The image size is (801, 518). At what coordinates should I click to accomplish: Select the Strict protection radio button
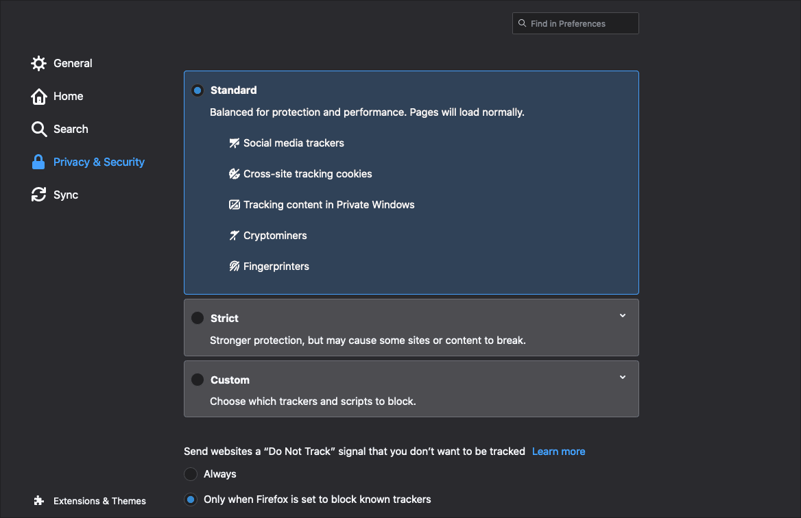point(198,319)
